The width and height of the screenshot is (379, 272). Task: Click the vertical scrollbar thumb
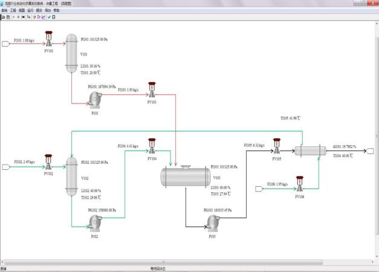pyautogui.click(x=377, y=135)
